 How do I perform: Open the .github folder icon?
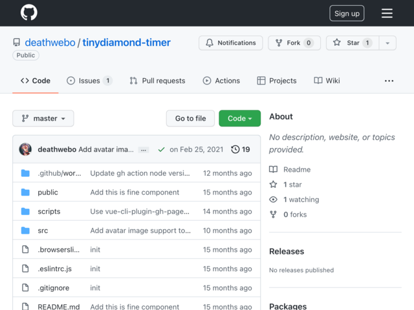tap(25, 173)
